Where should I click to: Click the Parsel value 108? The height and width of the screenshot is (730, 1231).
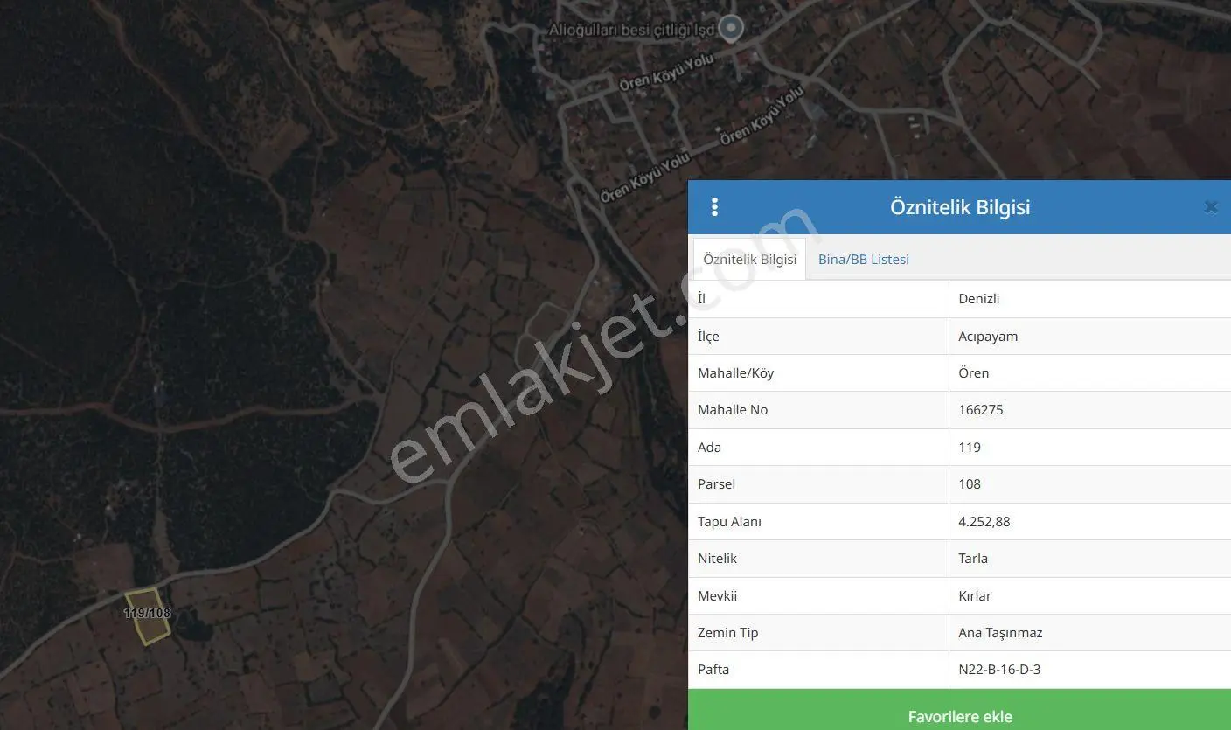1089,484
